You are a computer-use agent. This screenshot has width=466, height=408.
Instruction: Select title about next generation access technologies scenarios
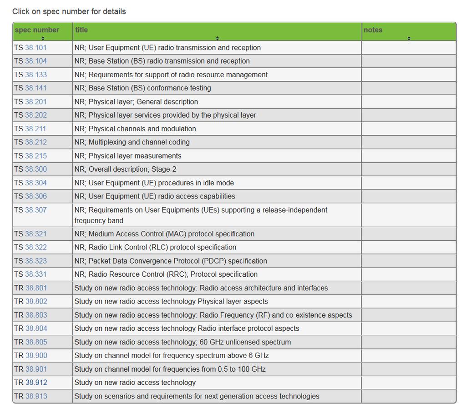click(197, 396)
